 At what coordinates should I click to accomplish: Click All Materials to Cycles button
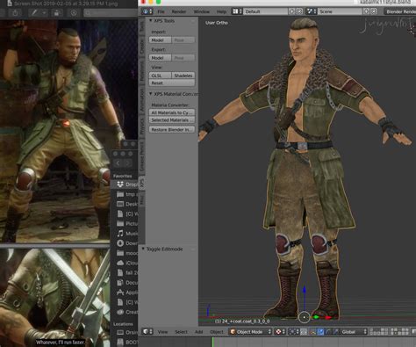pos(172,112)
